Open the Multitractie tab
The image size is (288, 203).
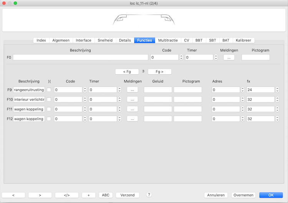tap(168, 40)
